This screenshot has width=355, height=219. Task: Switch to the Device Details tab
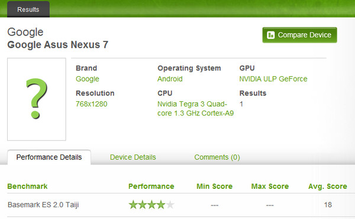[133, 157]
